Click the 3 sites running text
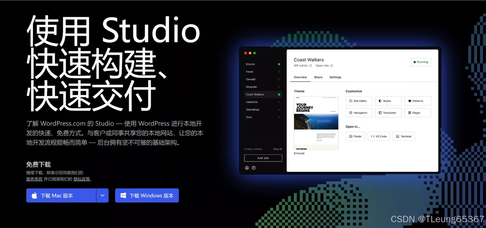The image size is (486, 228). [253, 149]
